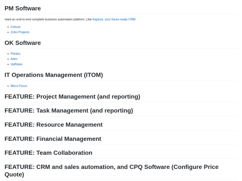This screenshot has width=242, height=181.
Task: Click the OK Software heading
Action: tap(23, 43)
